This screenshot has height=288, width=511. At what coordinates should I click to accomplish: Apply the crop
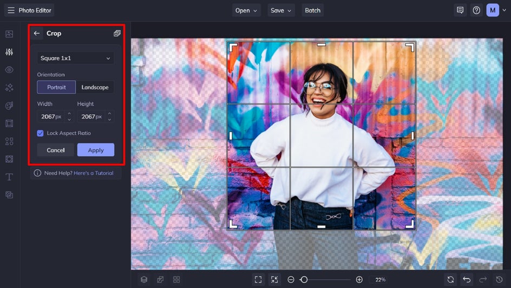tap(96, 150)
